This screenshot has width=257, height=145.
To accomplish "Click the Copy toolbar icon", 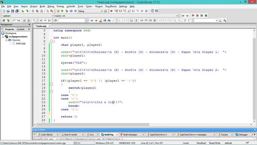I will pyautogui.click(x=37, y=11).
